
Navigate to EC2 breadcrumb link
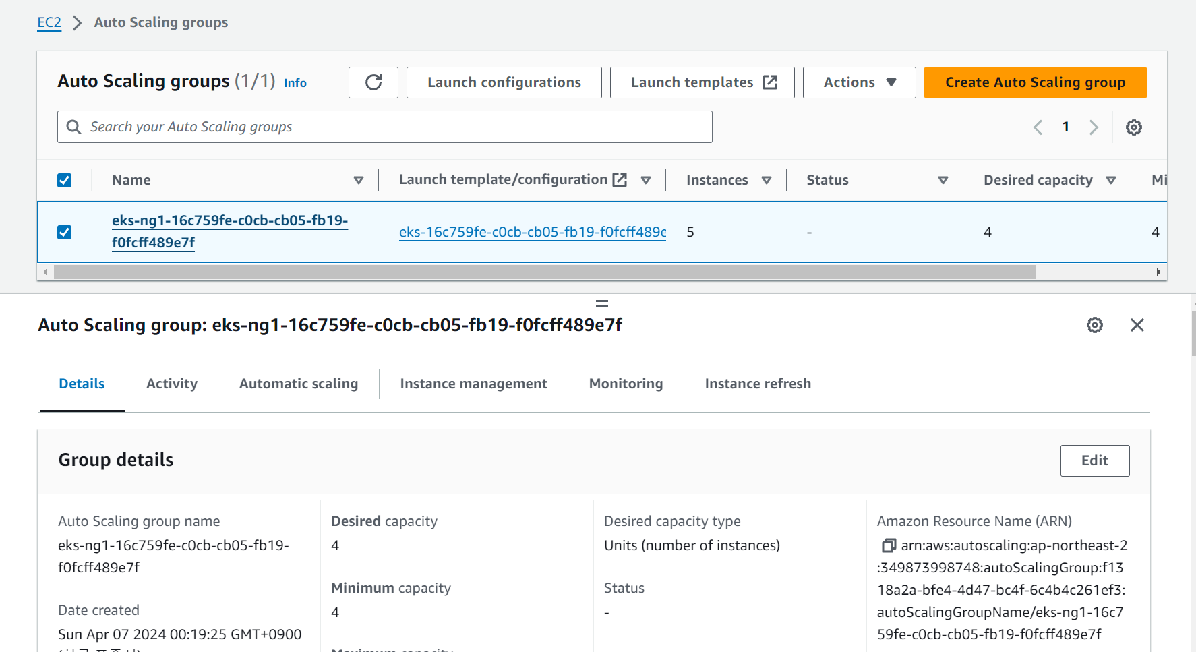click(x=49, y=22)
